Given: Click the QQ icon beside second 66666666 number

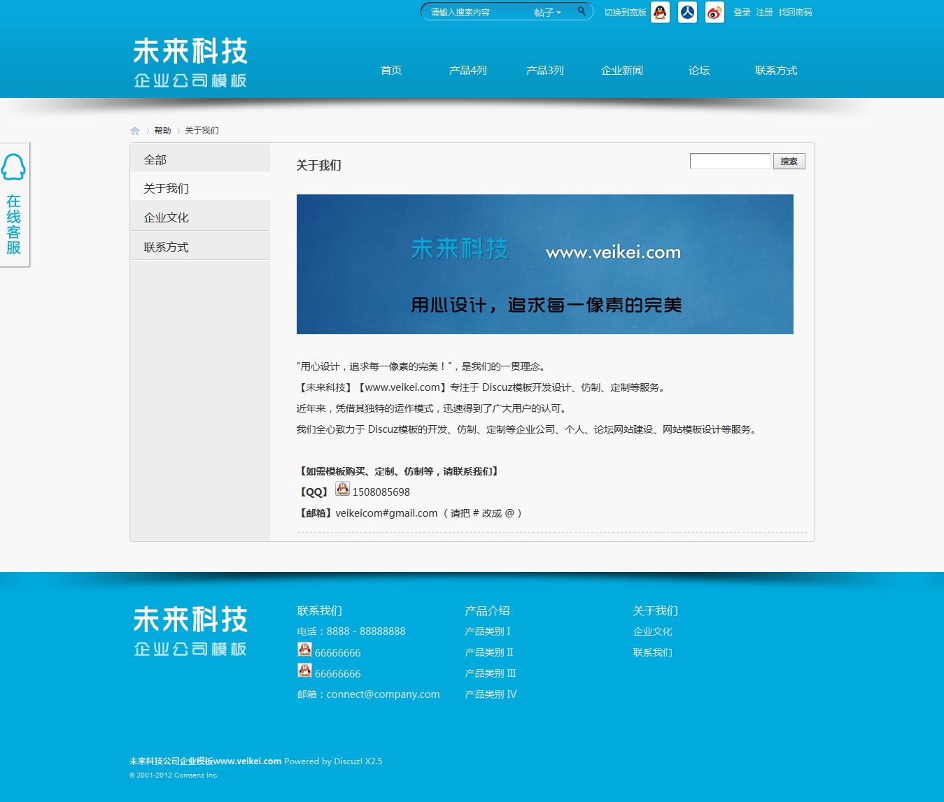Looking at the screenshot, I should pyautogui.click(x=304, y=670).
